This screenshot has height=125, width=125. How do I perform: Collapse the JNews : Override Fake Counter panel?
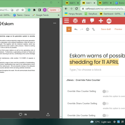(83, 80)
